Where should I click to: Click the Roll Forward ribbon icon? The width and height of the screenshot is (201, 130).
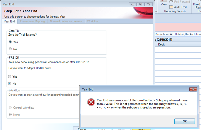(x=171, y=2)
